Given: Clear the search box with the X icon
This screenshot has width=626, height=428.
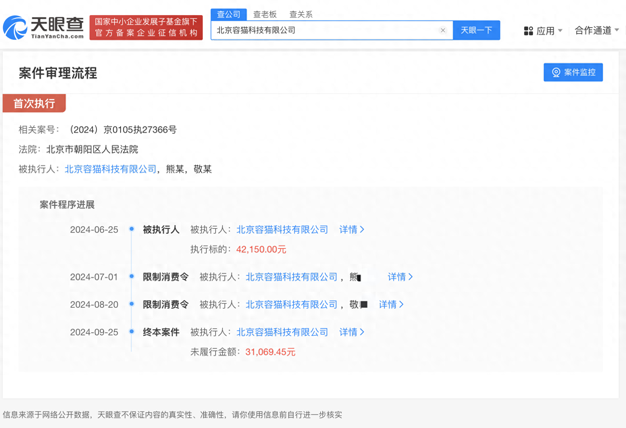Looking at the screenshot, I should click(443, 31).
